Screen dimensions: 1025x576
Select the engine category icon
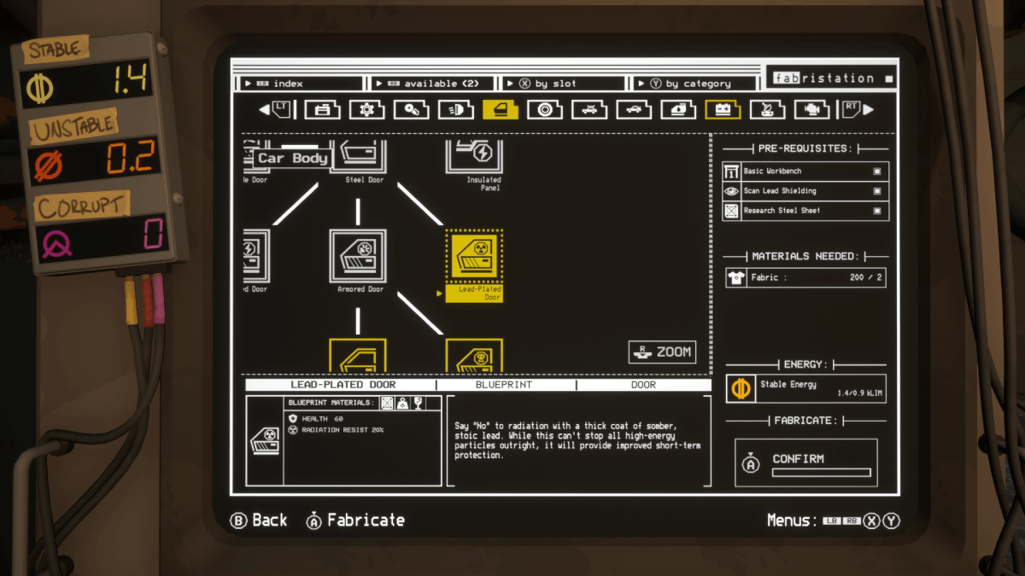pos(811,109)
